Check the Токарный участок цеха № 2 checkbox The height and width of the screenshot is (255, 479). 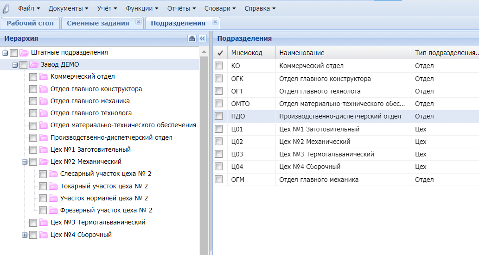pyautogui.click(x=43, y=186)
